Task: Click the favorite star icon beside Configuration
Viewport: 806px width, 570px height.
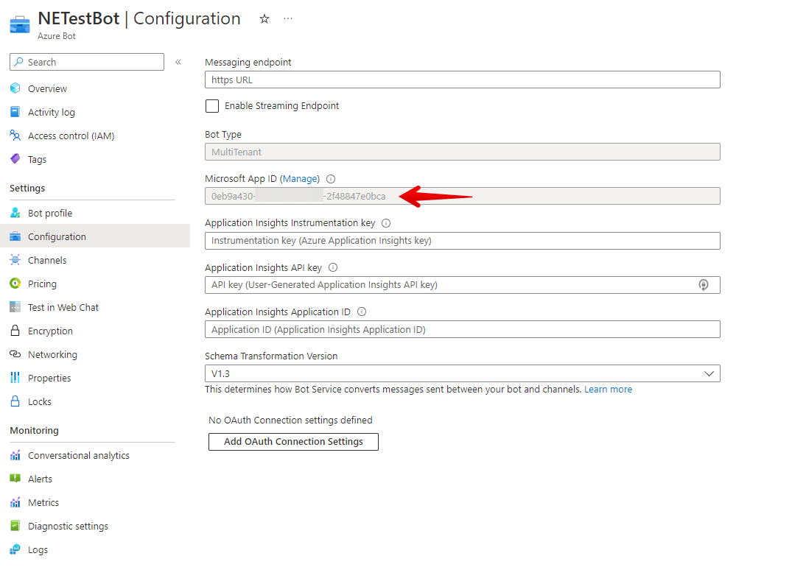Action: (264, 19)
